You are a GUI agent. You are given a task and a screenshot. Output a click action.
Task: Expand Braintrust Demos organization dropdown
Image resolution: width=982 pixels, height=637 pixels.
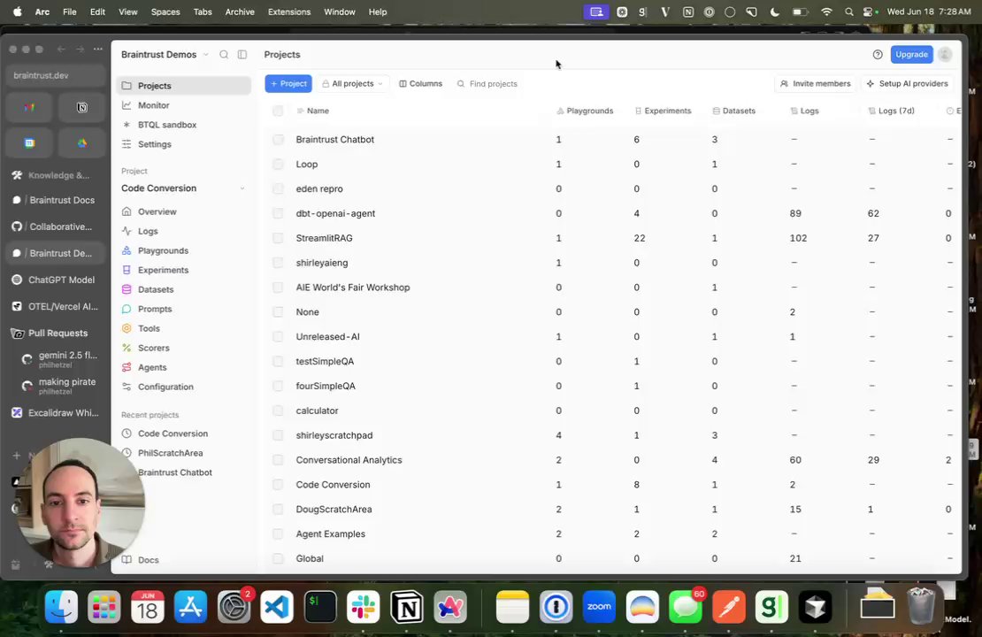tap(165, 55)
